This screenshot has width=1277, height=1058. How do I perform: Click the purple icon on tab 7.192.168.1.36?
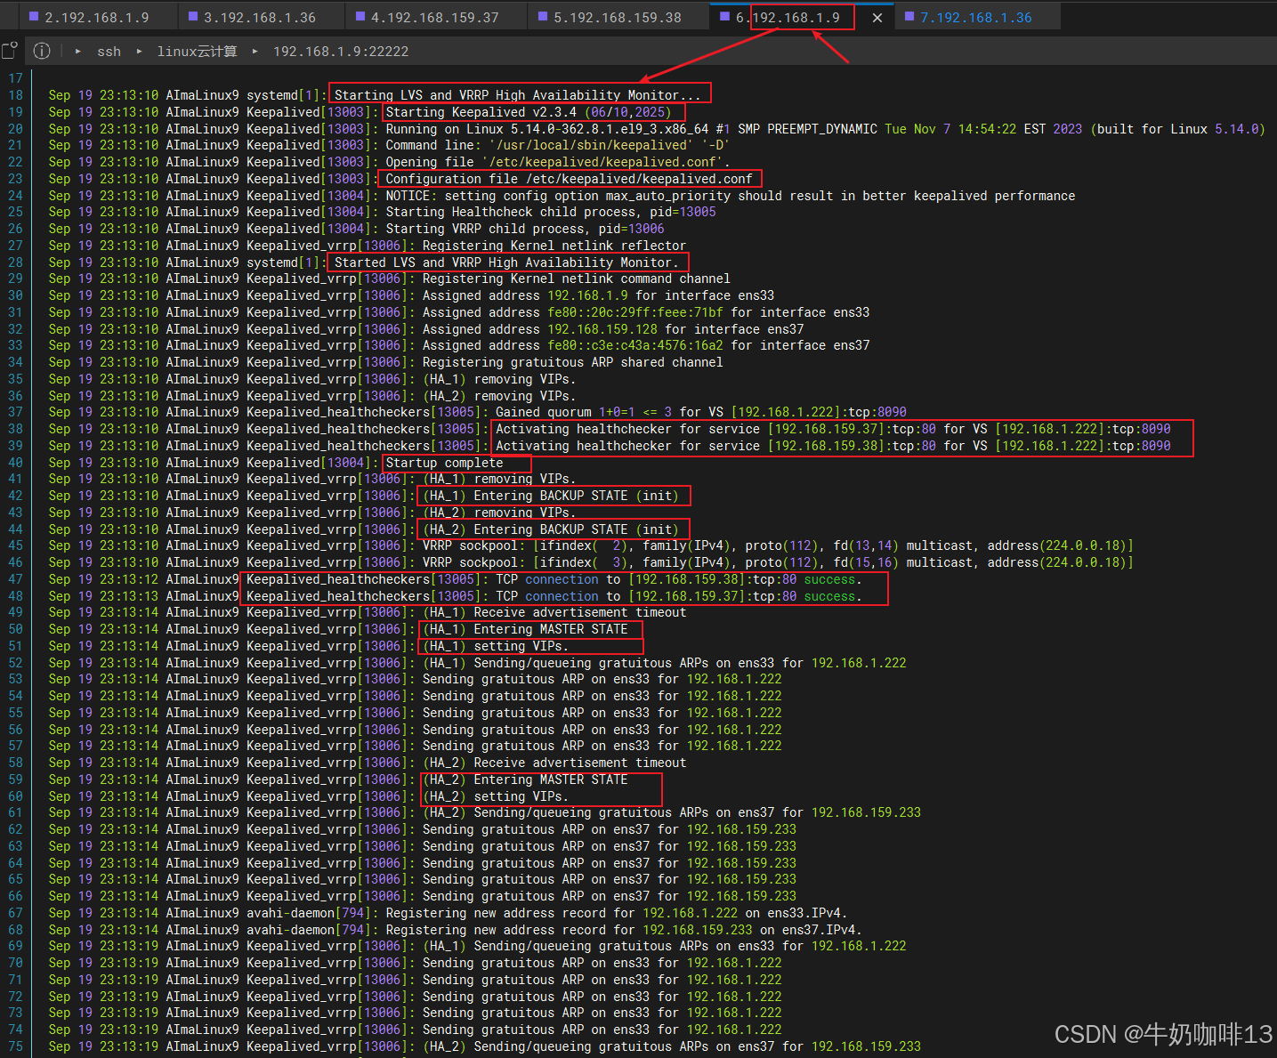(x=909, y=16)
